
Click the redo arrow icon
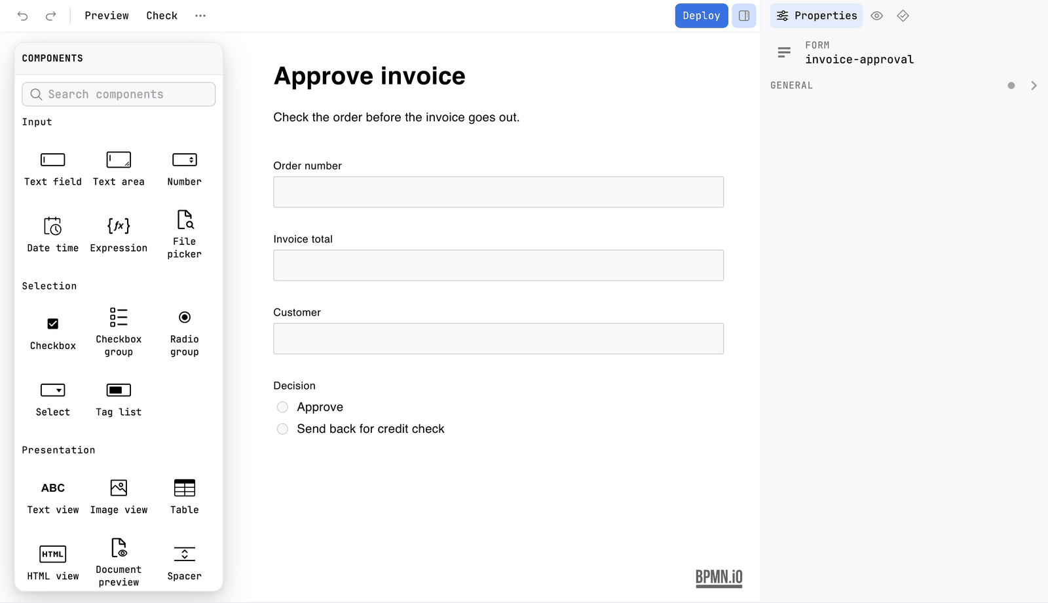(50, 16)
